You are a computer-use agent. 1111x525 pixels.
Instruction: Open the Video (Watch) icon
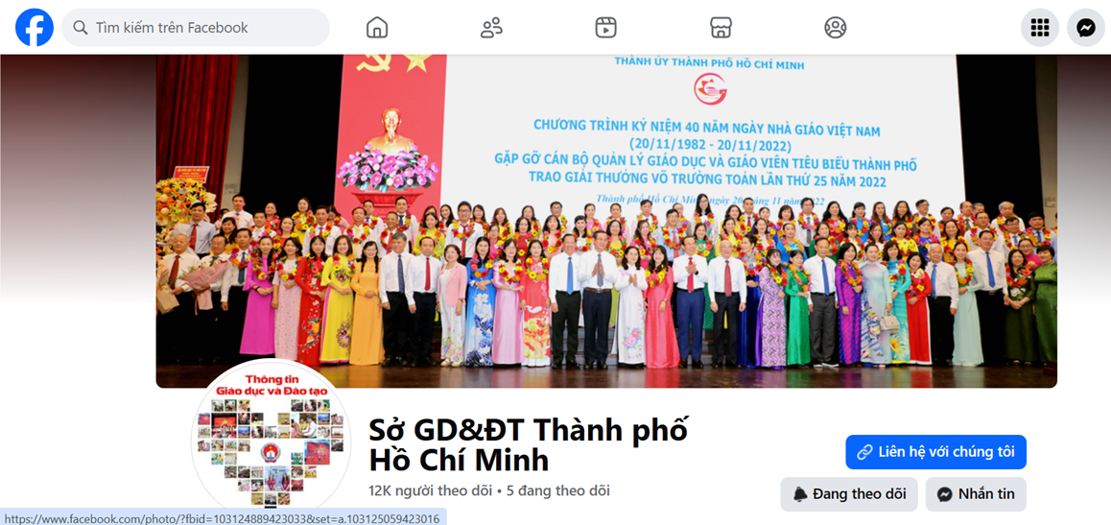coord(605,28)
